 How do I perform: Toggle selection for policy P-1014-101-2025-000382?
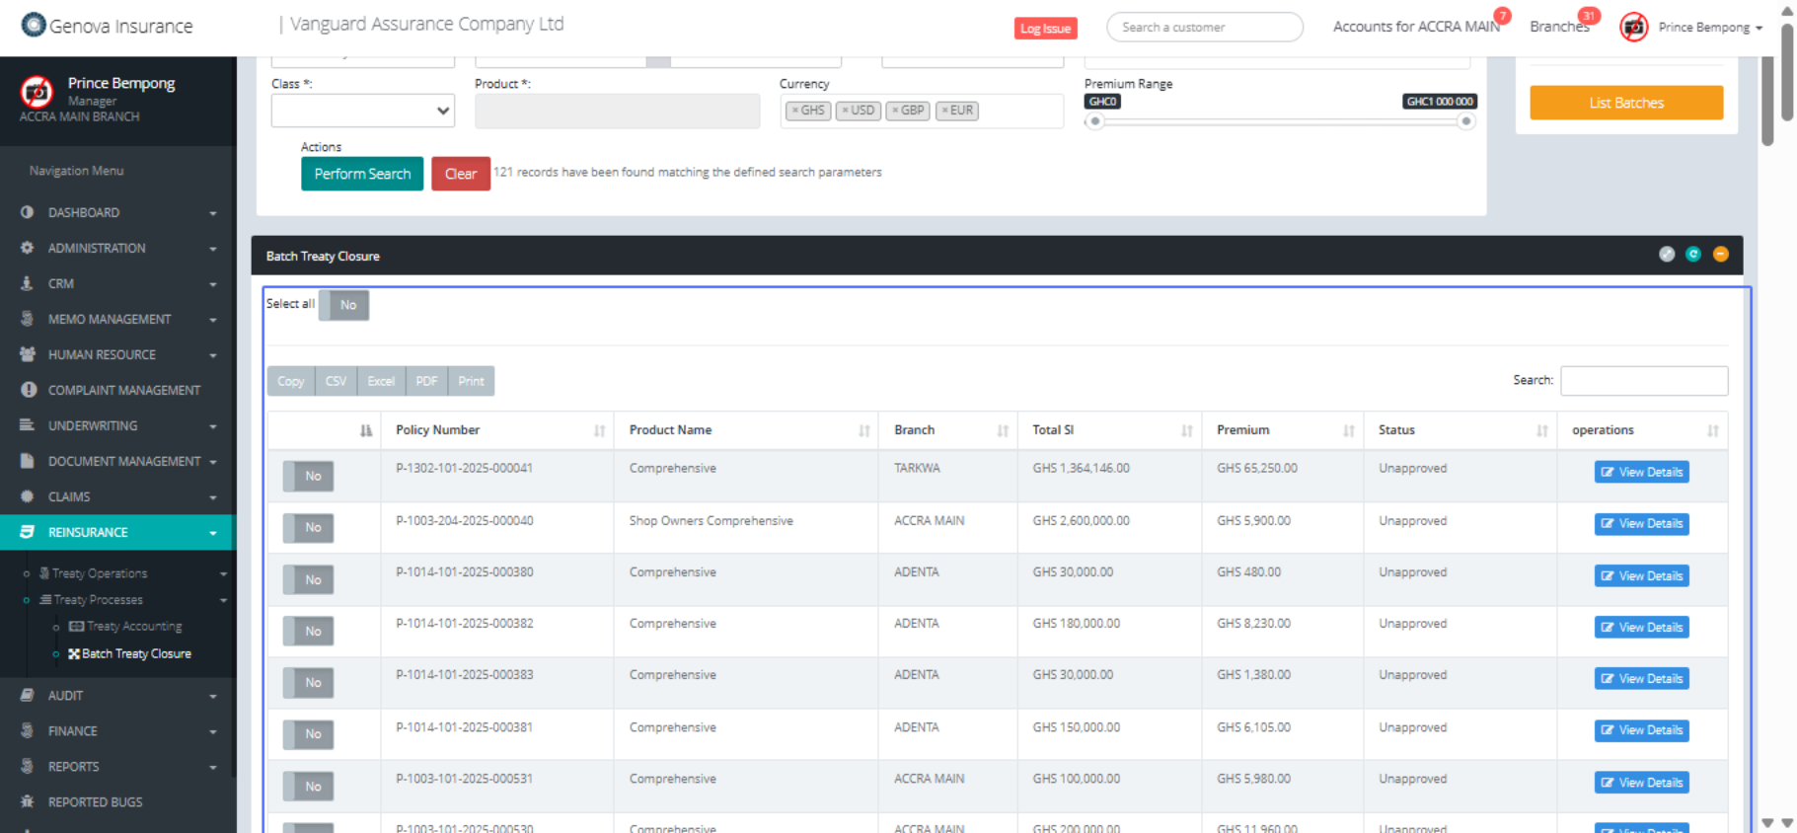coord(308,631)
